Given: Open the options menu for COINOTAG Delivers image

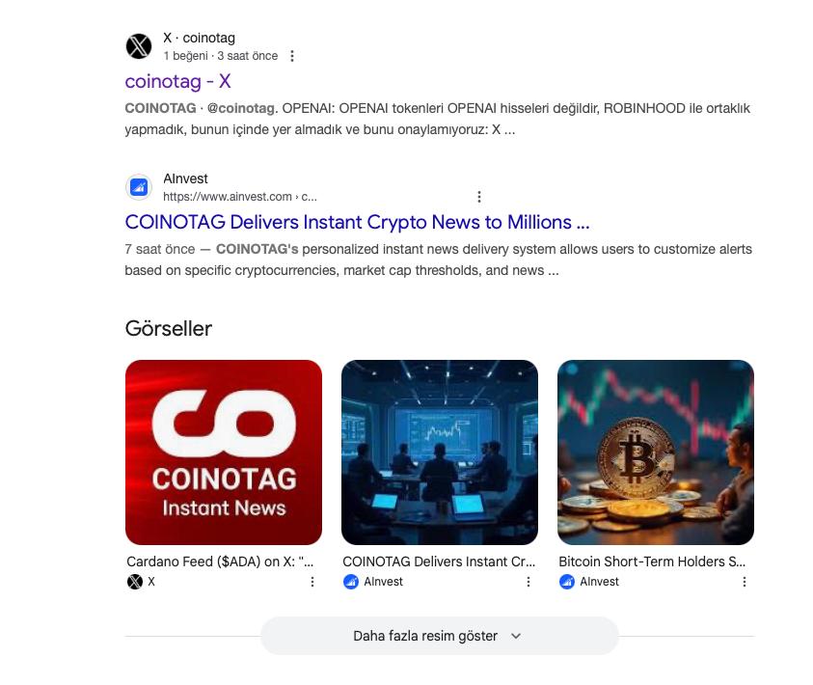Looking at the screenshot, I should (x=528, y=582).
